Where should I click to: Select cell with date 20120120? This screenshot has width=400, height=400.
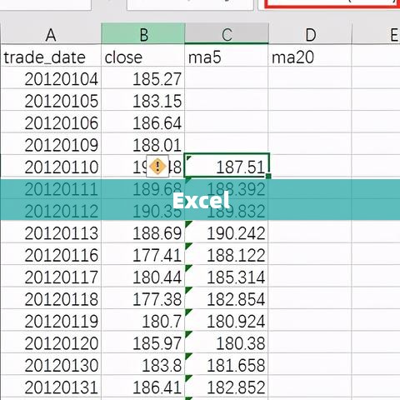click(51, 342)
